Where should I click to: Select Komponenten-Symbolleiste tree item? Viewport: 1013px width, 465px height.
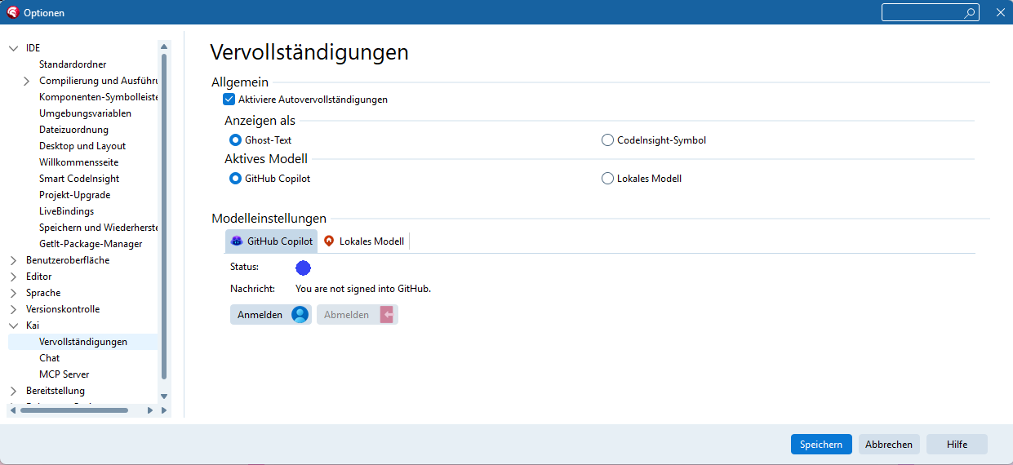(x=98, y=97)
